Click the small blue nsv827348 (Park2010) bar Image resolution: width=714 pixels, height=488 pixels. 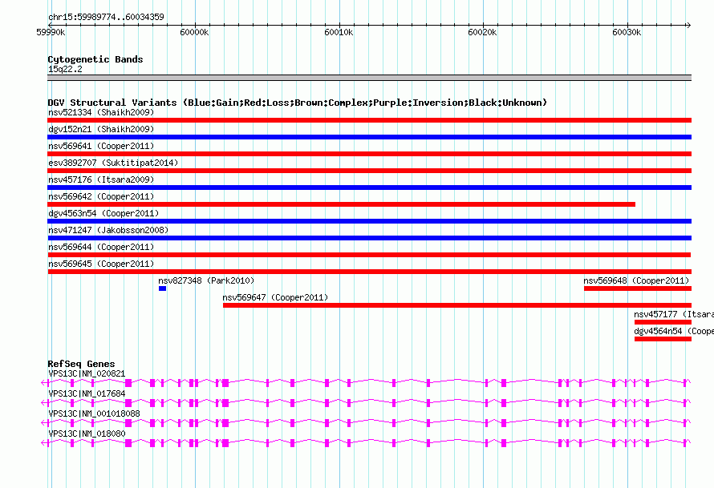pyautogui.click(x=162, y=288)
